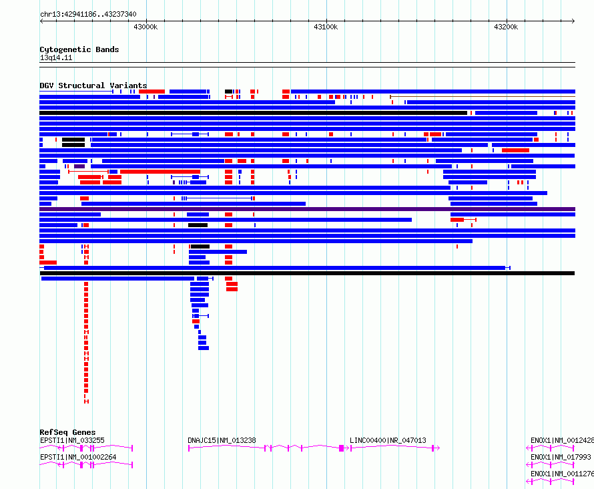The image size is (594, 489).
Task: Open the ENOX1|NM_017993 gene label
Action: [561, 457]
